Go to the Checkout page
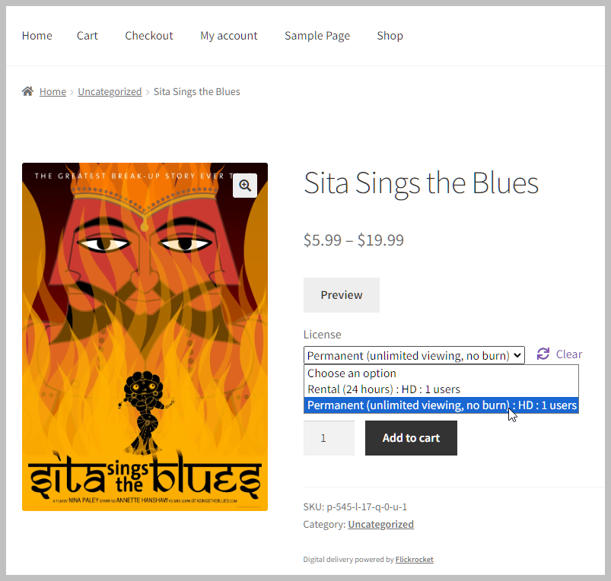The width and height of the screenshot is (611, 581). pos(149,36)
